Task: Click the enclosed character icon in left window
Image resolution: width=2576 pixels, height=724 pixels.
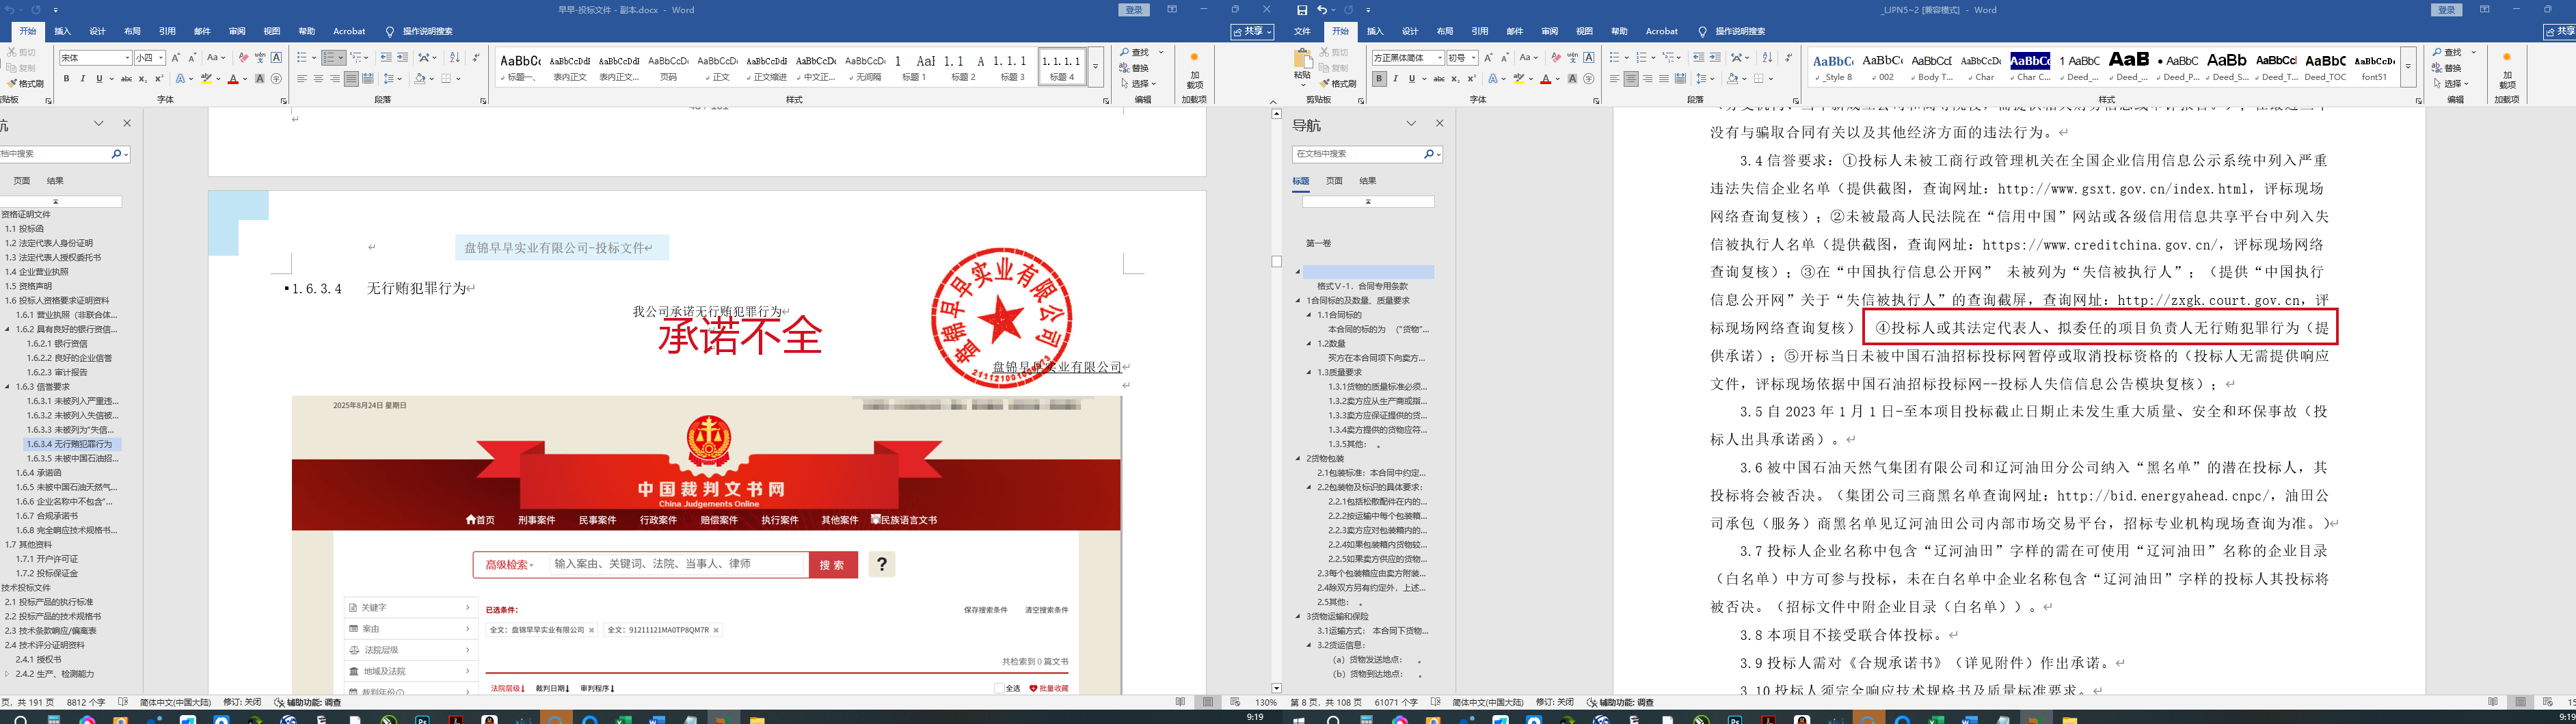Action: coord(277,78)
